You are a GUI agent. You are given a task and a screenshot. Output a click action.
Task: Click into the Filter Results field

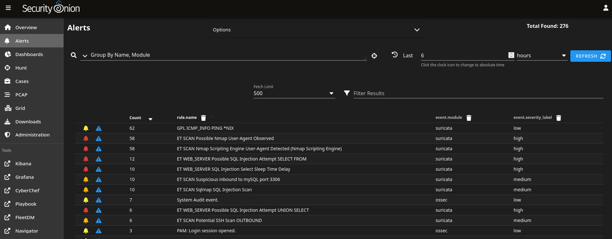click(x=478, y=93)
